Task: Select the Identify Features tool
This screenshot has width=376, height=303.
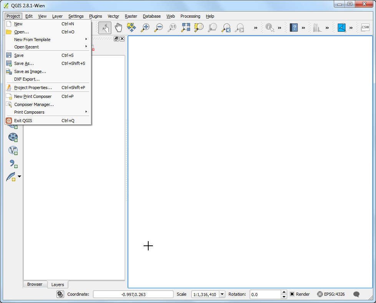Action: tap(270, 28)
